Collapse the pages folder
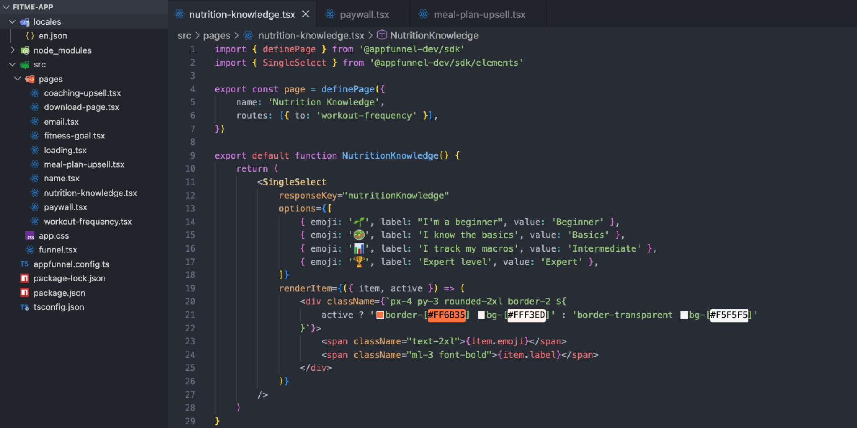 (17, 79)
